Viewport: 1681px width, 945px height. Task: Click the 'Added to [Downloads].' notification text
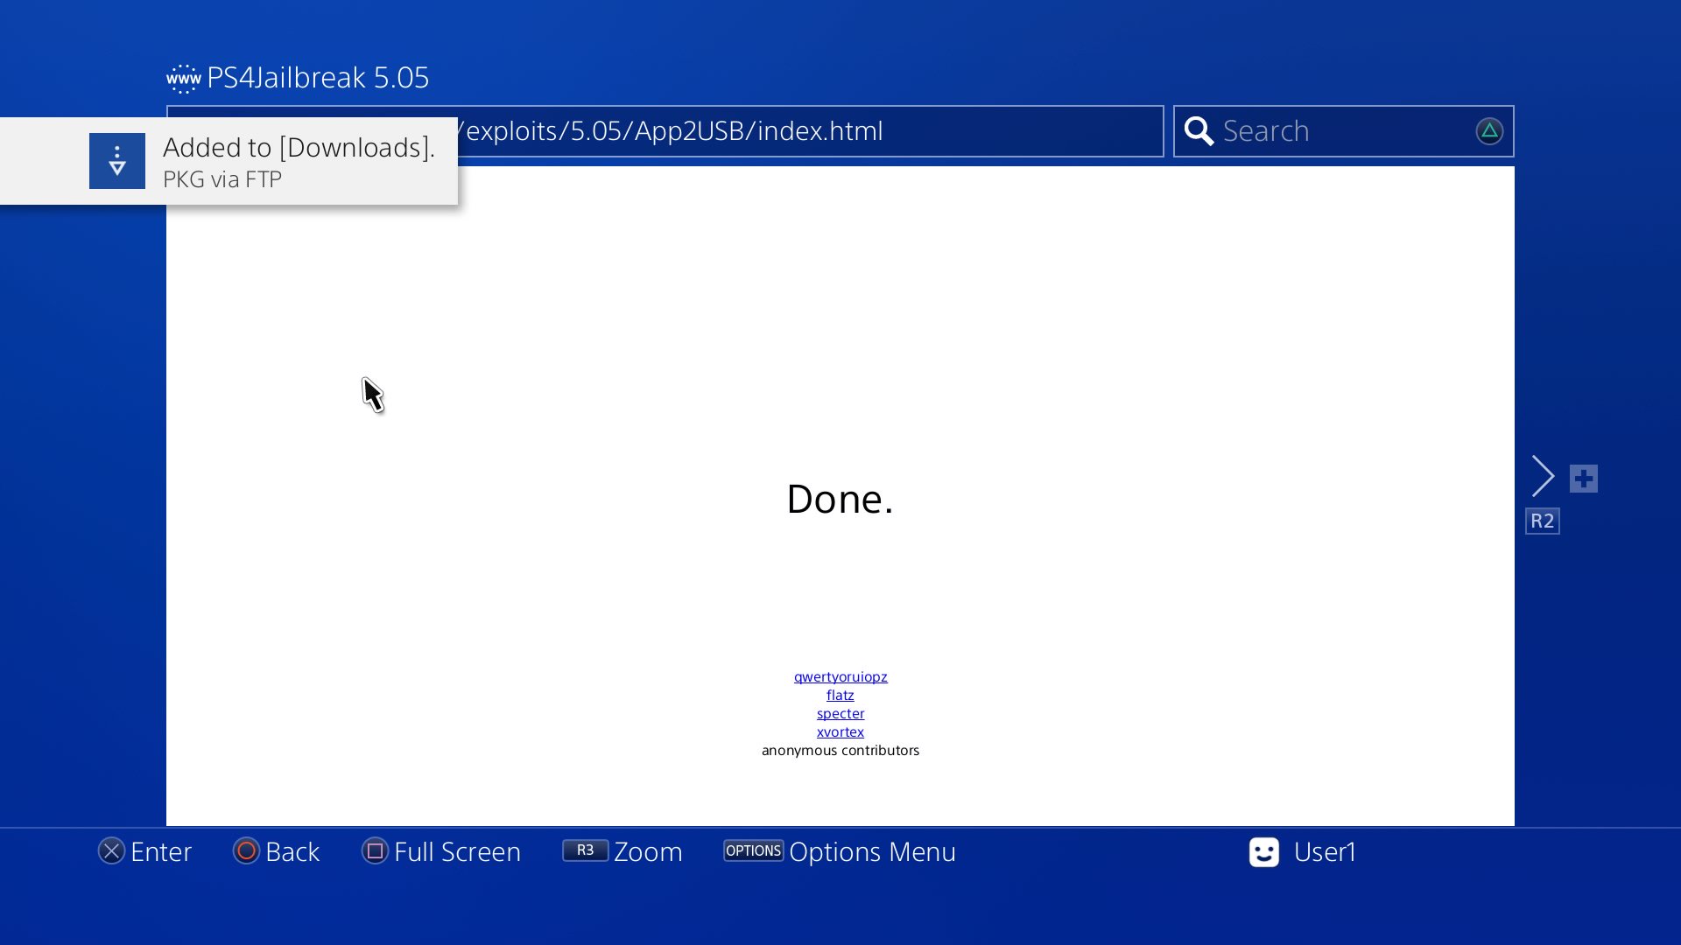[x=299, y=147]
